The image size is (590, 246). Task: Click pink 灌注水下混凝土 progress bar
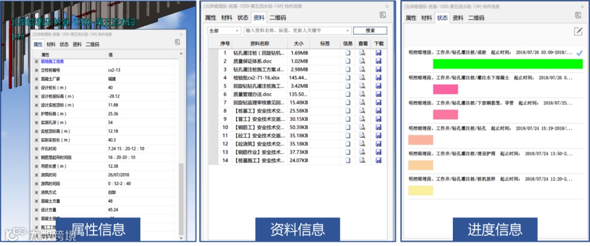pos(446,89)
